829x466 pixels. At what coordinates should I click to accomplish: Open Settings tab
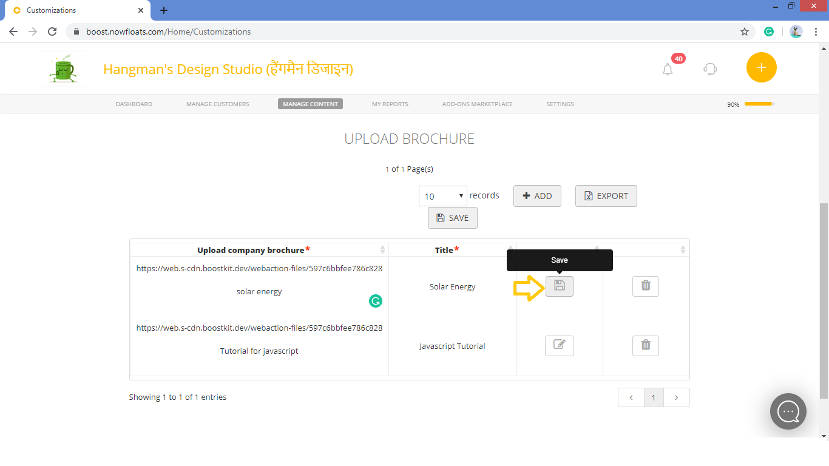click(560, 104)
